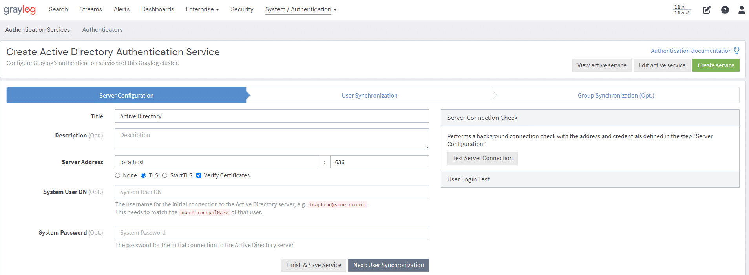
Task: Click the System Password field
Action: point(272,233)
